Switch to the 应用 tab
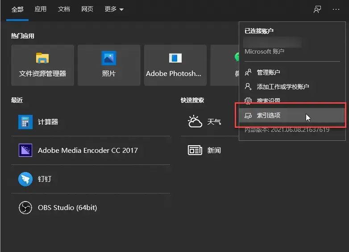 coord(41,9)
